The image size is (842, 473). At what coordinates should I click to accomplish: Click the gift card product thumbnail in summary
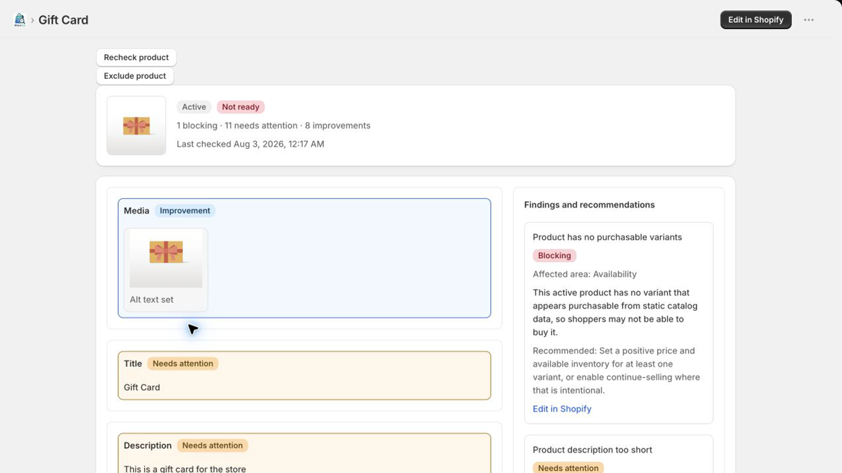click(x=136, y=126)
